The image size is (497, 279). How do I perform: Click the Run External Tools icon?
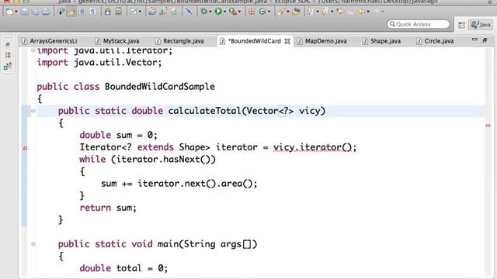(x=233, y=12)
